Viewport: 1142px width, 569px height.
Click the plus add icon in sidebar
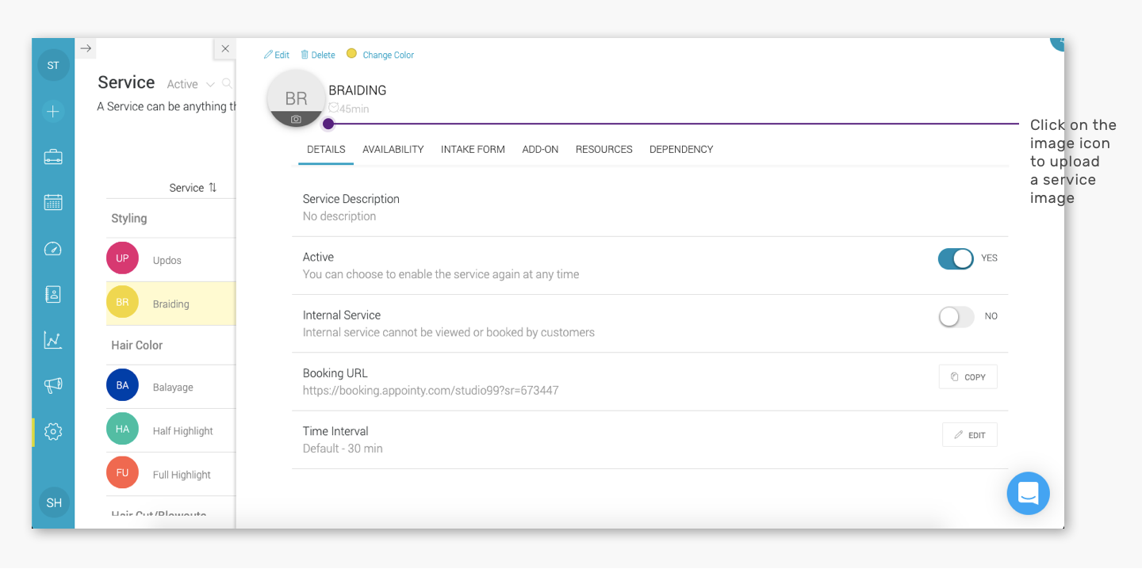click(x=53, y=112)
